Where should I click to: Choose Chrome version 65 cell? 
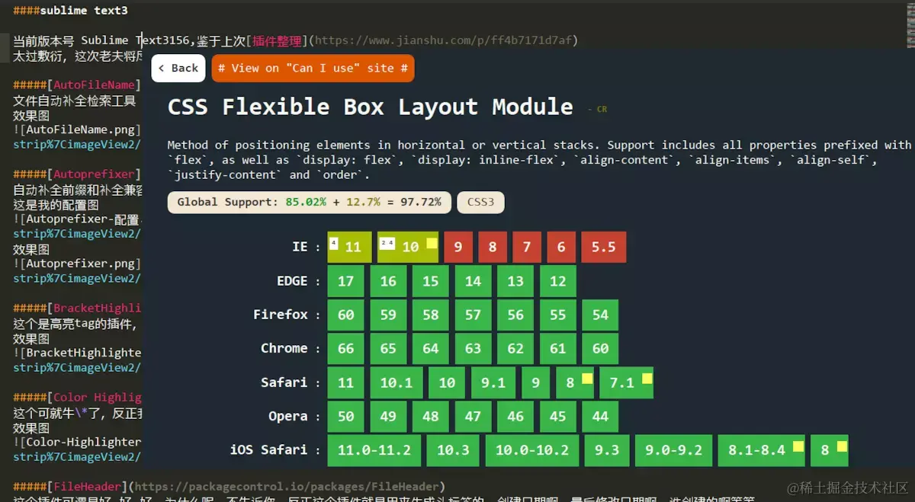(x=388, y=349)
